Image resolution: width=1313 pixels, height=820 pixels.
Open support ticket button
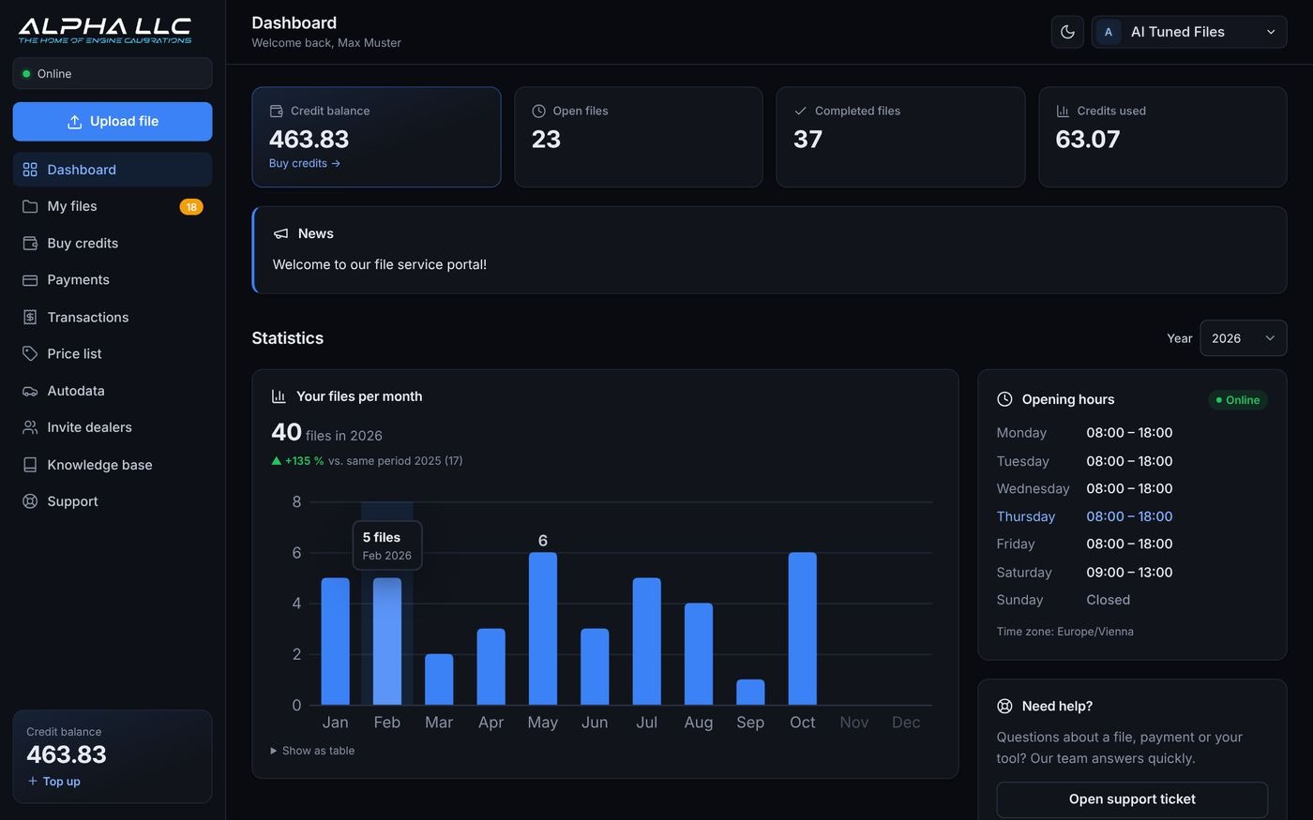[1132, 799]
